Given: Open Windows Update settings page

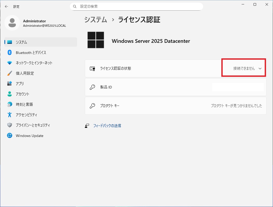Looking at the screenshot, I should (x=41, y=136).
